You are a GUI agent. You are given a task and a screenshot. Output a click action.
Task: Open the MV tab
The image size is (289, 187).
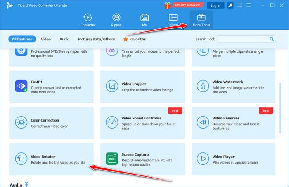click(x=144, y=20)
